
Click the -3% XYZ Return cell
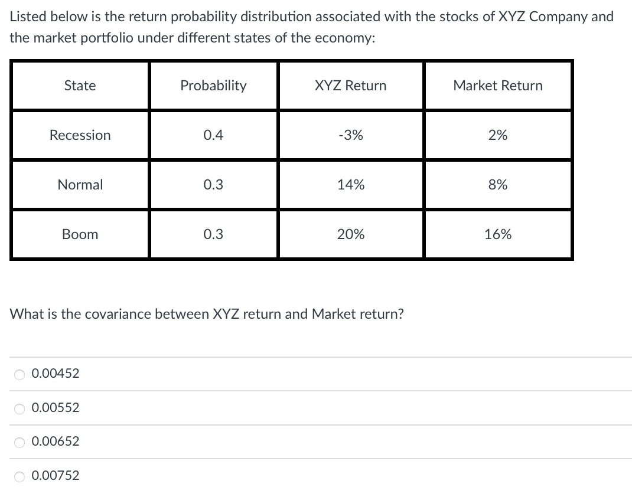[x=351, y=135]
